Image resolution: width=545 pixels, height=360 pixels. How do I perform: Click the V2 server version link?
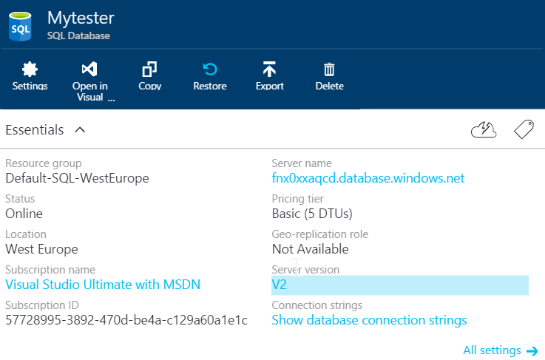click(280, 285)
